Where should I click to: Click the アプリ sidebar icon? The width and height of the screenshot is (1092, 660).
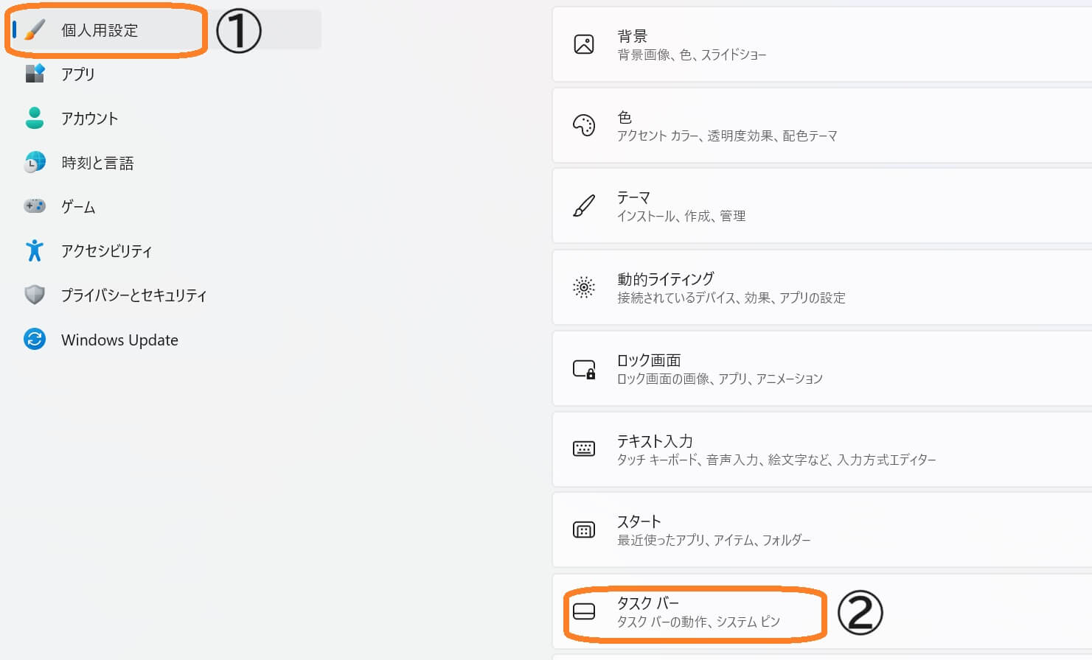tap(35, 74)
